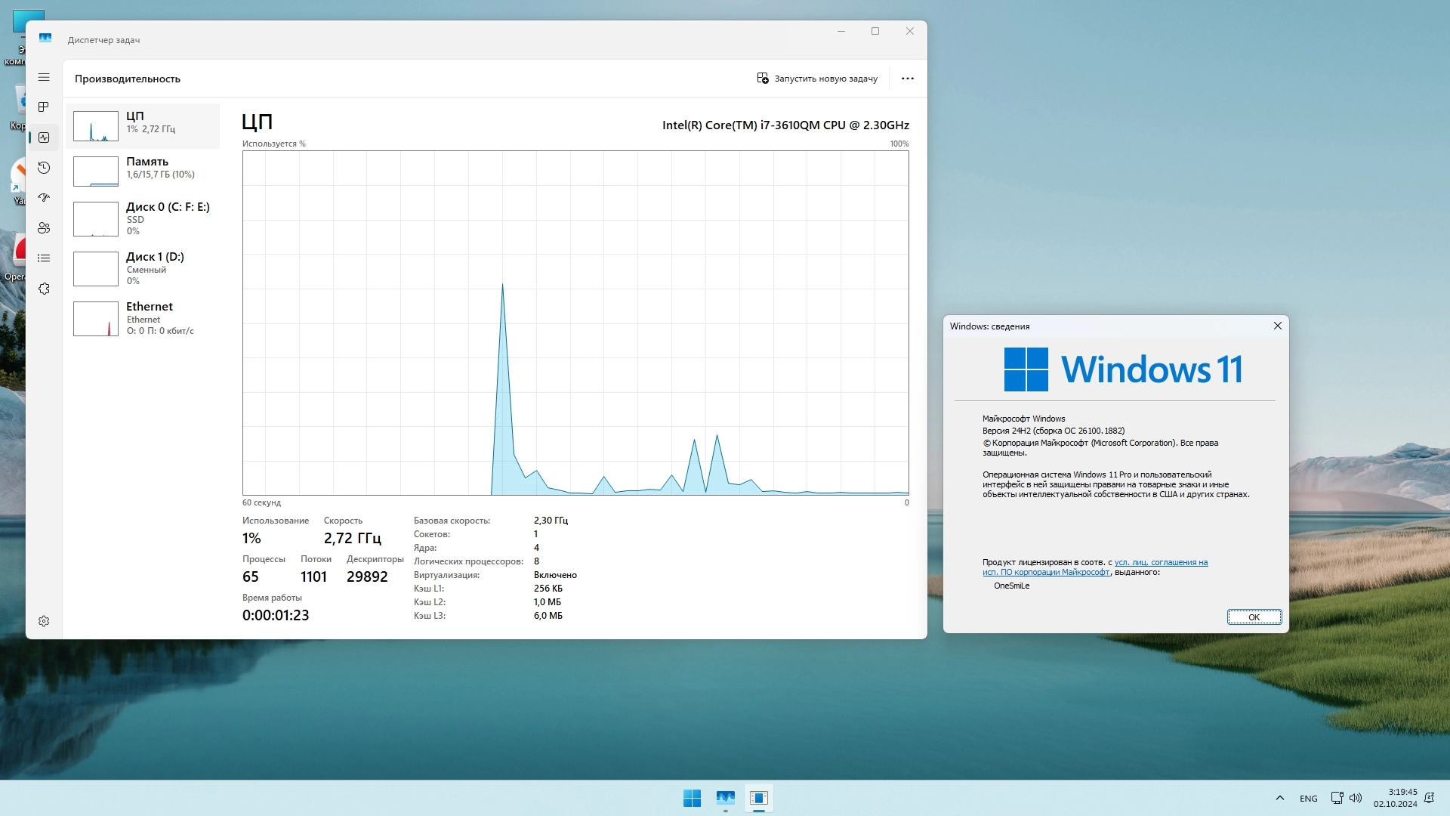This screenshot has height=816, width=1450.
Task: Open the Windows Start menu
Action: point(692,798)
